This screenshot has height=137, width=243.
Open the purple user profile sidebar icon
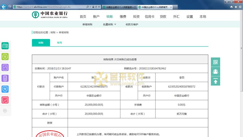(5, 67)
